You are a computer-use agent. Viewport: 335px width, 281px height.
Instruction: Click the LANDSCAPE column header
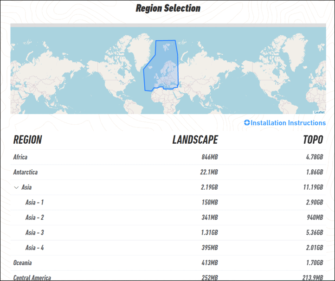(195, 140)
